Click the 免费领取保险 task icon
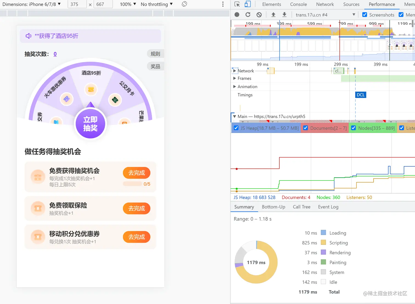 pyautogui.click(x=38, y=208)
